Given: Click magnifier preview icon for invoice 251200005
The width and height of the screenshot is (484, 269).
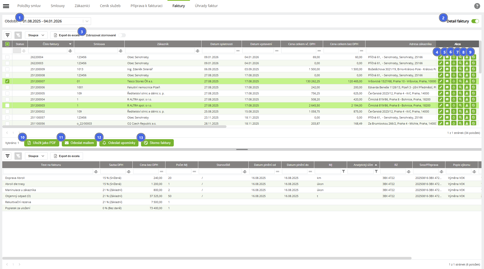Looking at the screenshot, I should 460,93.
